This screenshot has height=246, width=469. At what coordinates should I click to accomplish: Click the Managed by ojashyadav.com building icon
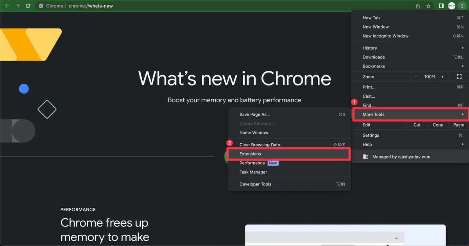click(x=365, y=157)
